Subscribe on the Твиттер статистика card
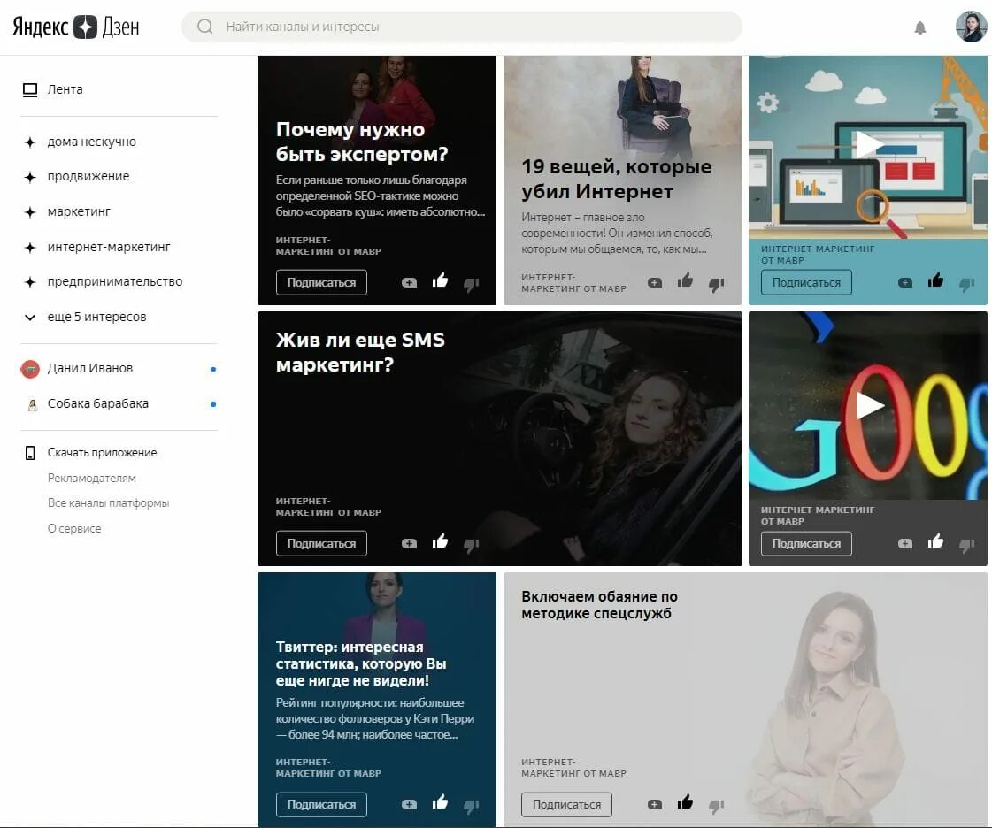 (321, 805)
